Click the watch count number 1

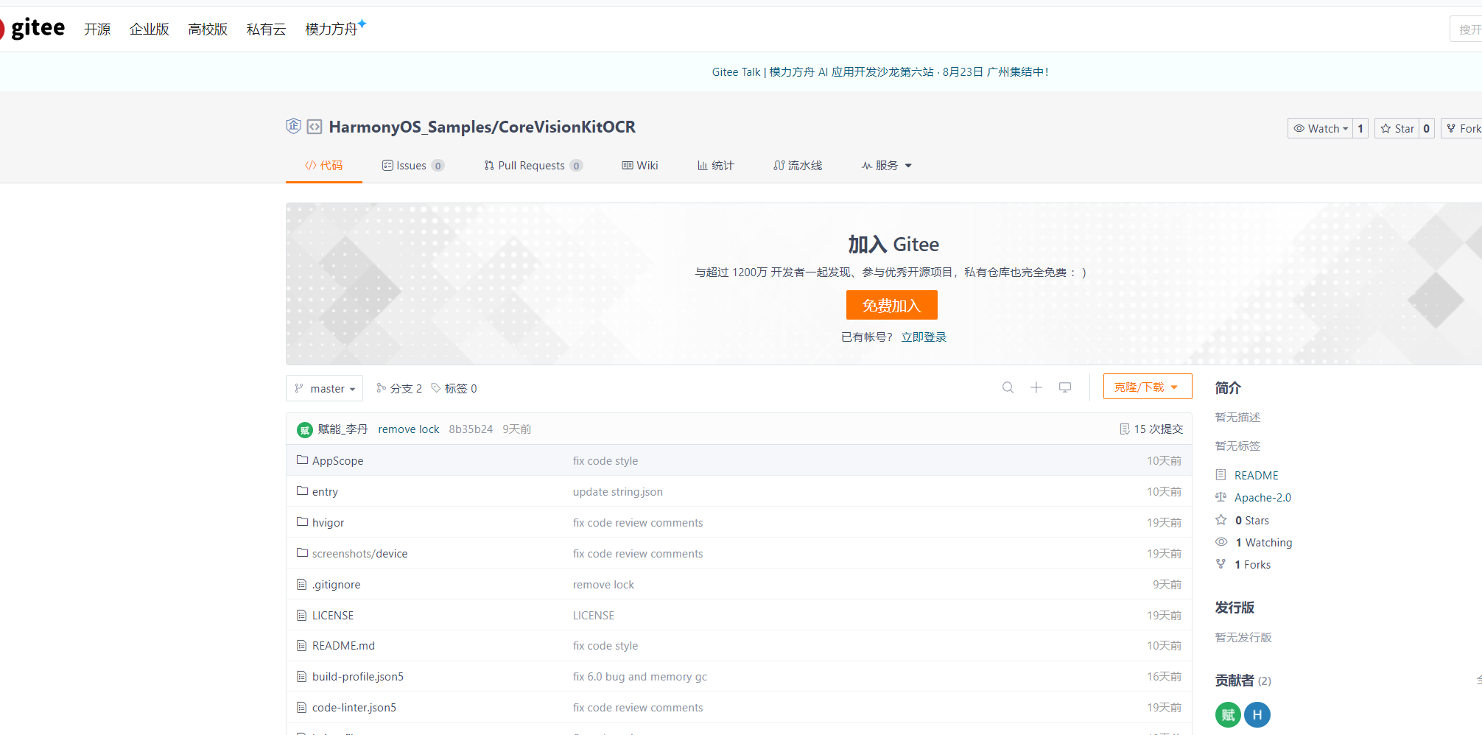coord(1360,128)
